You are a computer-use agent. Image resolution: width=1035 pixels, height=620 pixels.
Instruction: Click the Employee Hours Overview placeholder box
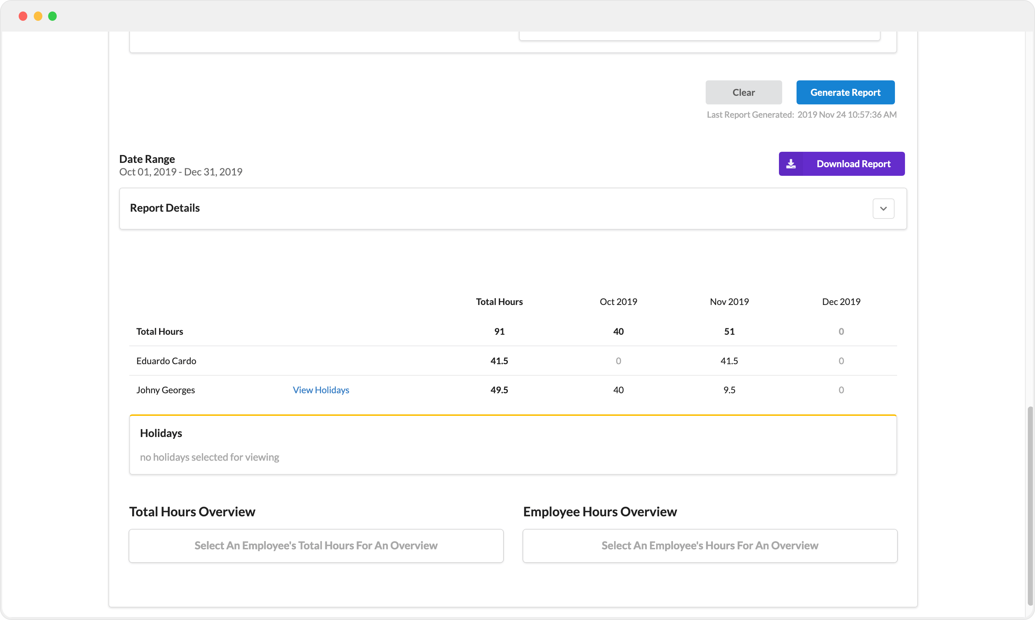coord(710,546)
